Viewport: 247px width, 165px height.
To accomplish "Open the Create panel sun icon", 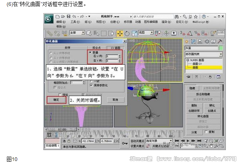I will point(187,42).
